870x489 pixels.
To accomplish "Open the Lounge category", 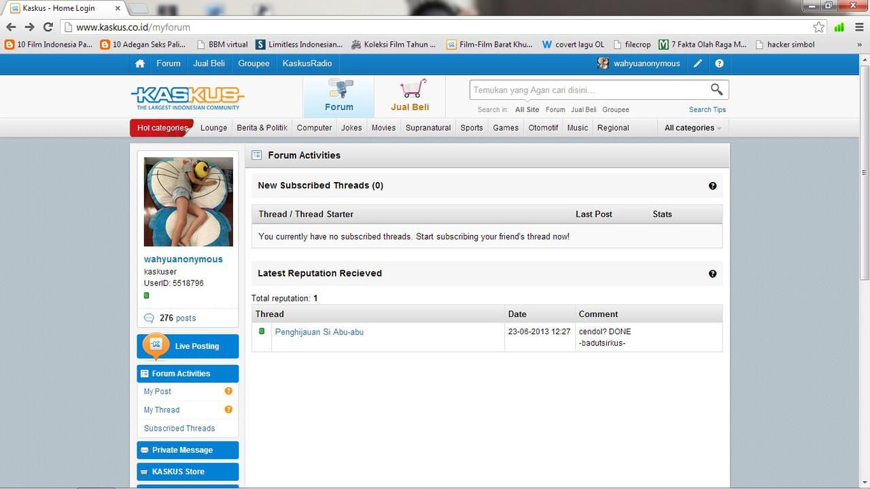I will coord(213,128).
